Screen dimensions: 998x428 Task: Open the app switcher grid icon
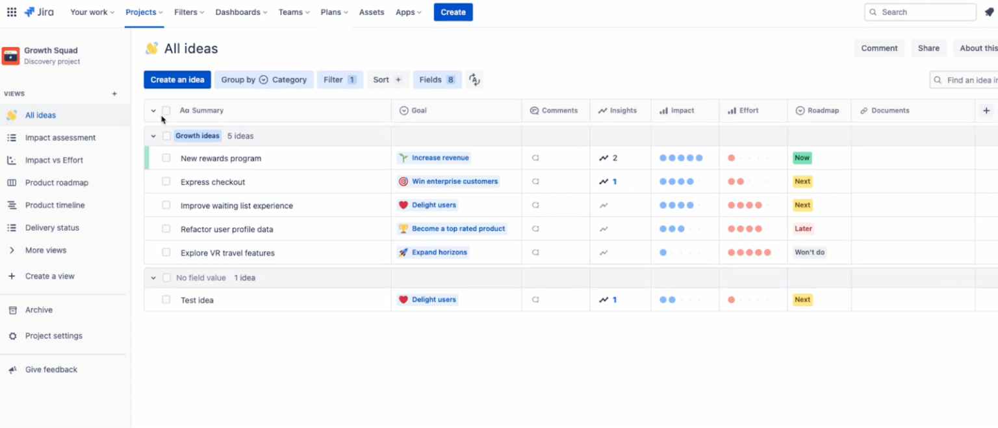[x=12, y=12]
